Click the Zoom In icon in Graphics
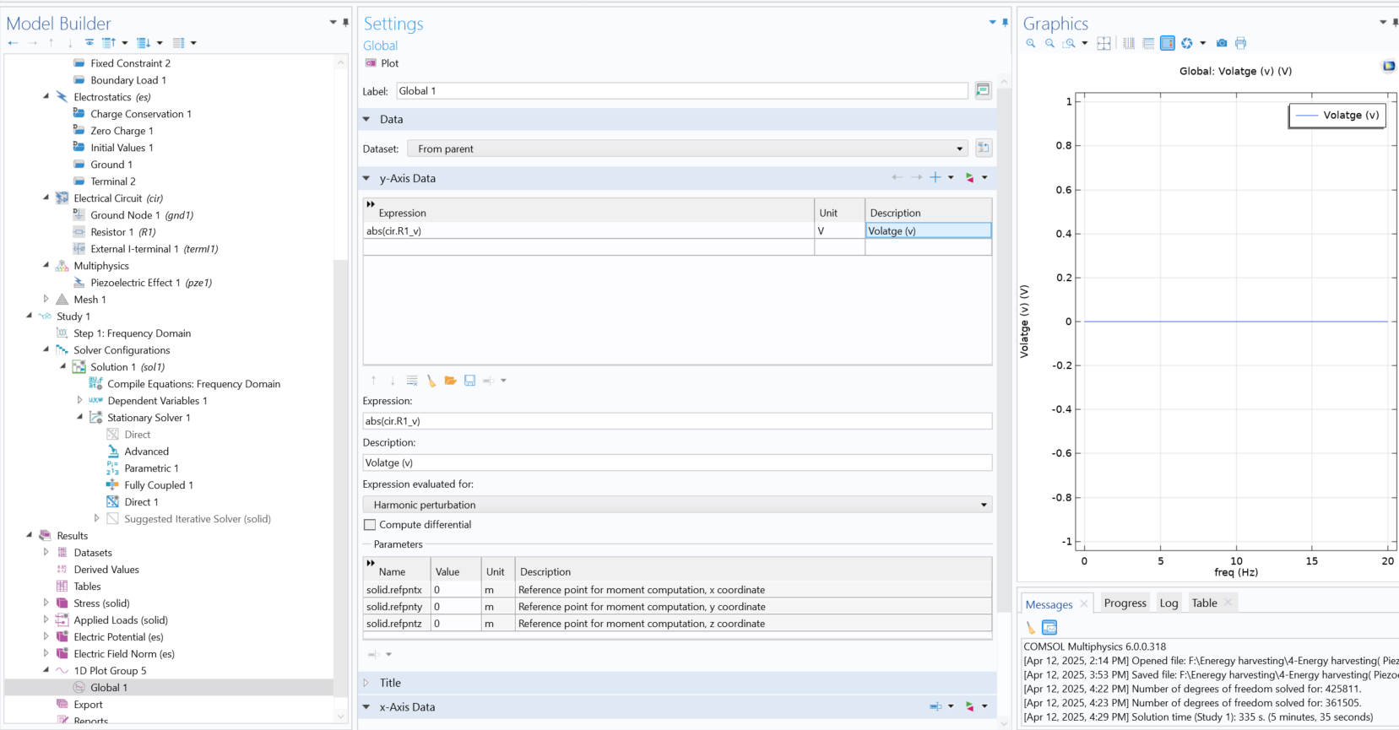 [x=1031, y=43]
